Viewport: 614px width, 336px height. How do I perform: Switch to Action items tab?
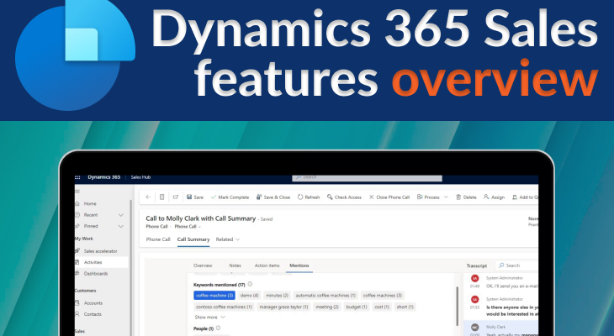tap(267, 265)
